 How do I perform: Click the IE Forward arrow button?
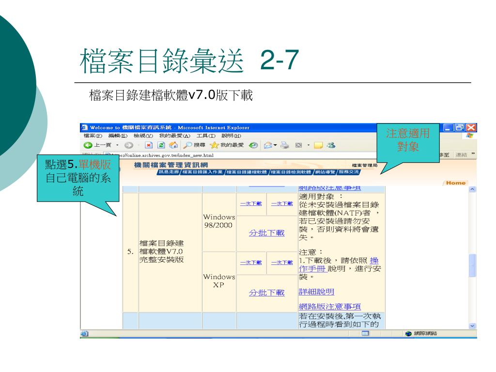tap(128, 145)
